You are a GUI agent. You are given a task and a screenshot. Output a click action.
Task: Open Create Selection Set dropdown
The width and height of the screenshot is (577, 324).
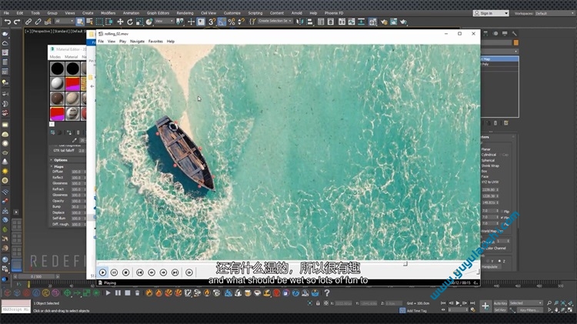point(275,21)
